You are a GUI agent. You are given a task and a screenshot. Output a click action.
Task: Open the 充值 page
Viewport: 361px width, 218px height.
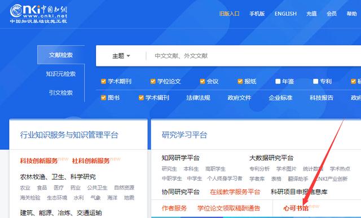coord(311,14)
